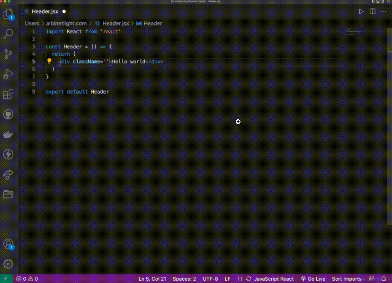Change file encoding via UTF-8

pyautogui.click(x=210, y=278)
